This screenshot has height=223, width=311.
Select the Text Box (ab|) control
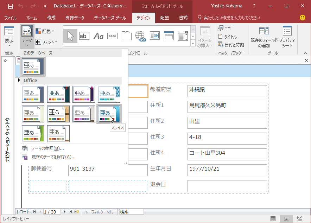coord(84,36)
